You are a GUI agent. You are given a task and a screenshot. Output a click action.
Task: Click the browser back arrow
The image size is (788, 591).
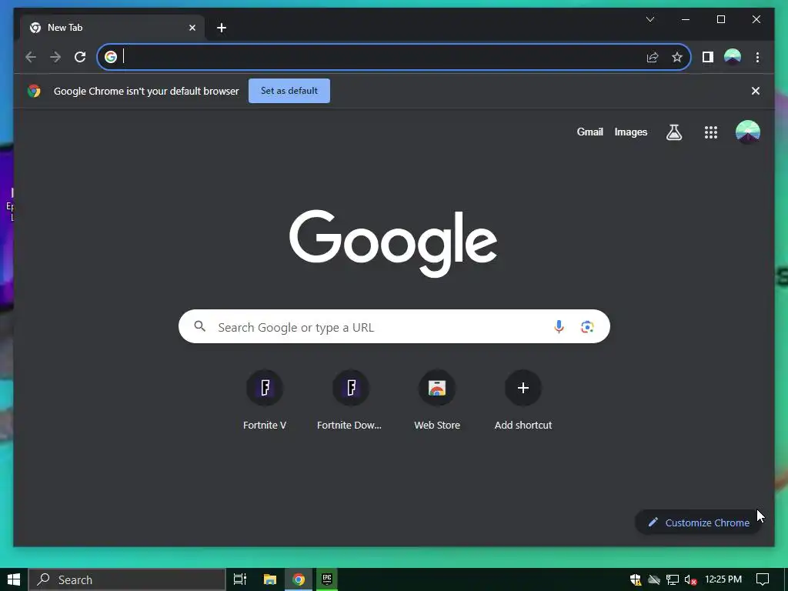pyautogui.click(x=31, y=57)
